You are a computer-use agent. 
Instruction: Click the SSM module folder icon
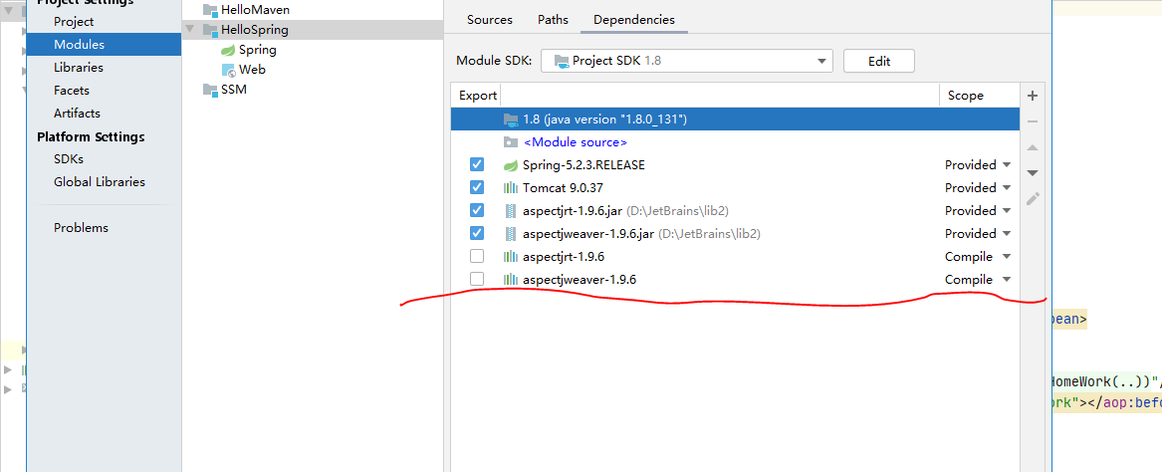tap(210, 90)
